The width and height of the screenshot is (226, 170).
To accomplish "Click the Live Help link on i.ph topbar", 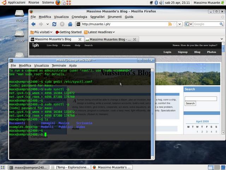I will [x=52, y=45].
